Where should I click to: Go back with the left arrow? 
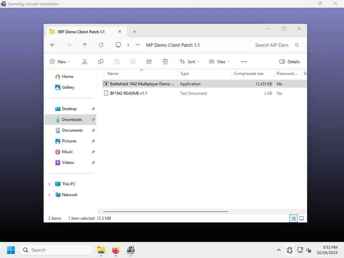[53, 45]
